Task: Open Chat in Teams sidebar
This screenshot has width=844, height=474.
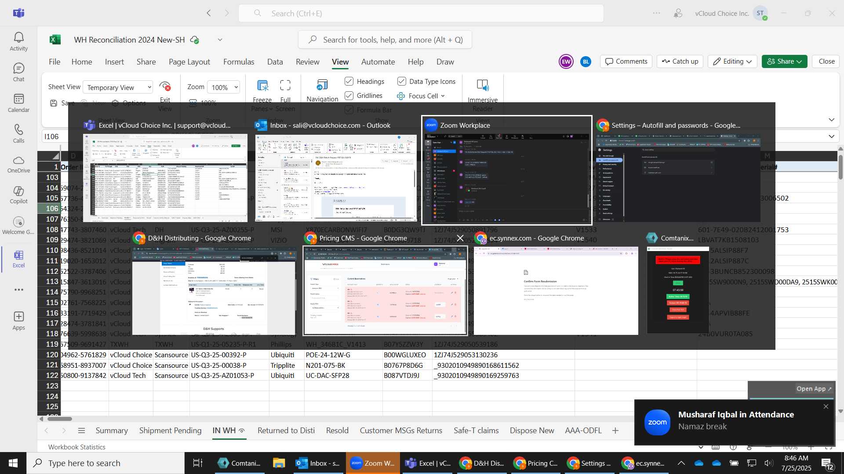Action: (x=18, y=72)
